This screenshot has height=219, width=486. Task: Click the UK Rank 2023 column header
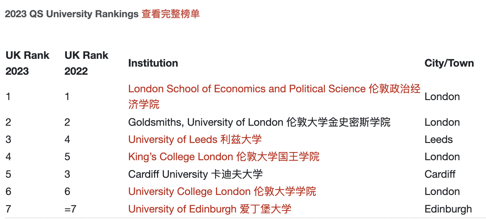coord(27,63)
